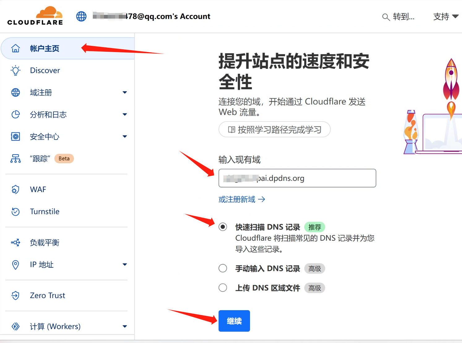Click the heading 提升站点的速度和安全性

pyautogui.click(x=294, y=71)
